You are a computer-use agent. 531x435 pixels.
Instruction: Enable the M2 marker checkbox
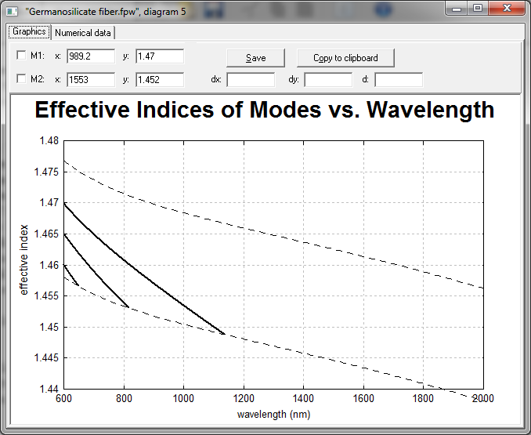click(x=21, y=79)
